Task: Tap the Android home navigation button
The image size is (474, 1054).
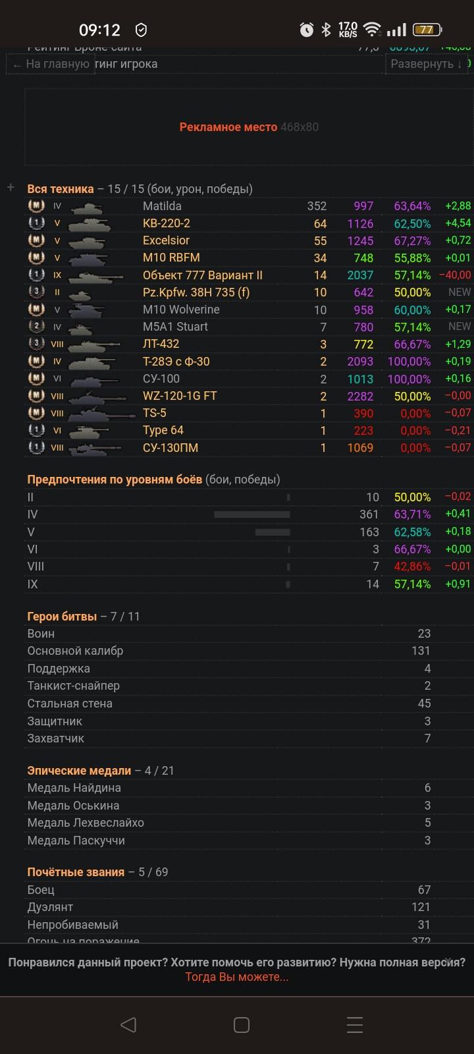Action: coord(242,1024)
